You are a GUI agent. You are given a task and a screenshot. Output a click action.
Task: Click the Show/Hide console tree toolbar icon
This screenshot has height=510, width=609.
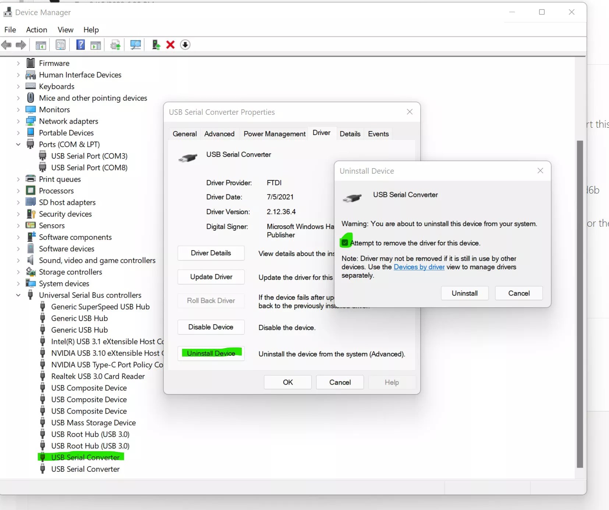tap(41, 45)
